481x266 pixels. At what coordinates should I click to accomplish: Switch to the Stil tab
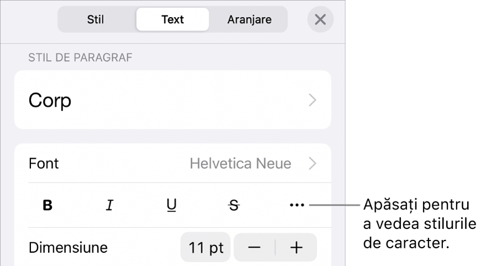pos(96,20)
